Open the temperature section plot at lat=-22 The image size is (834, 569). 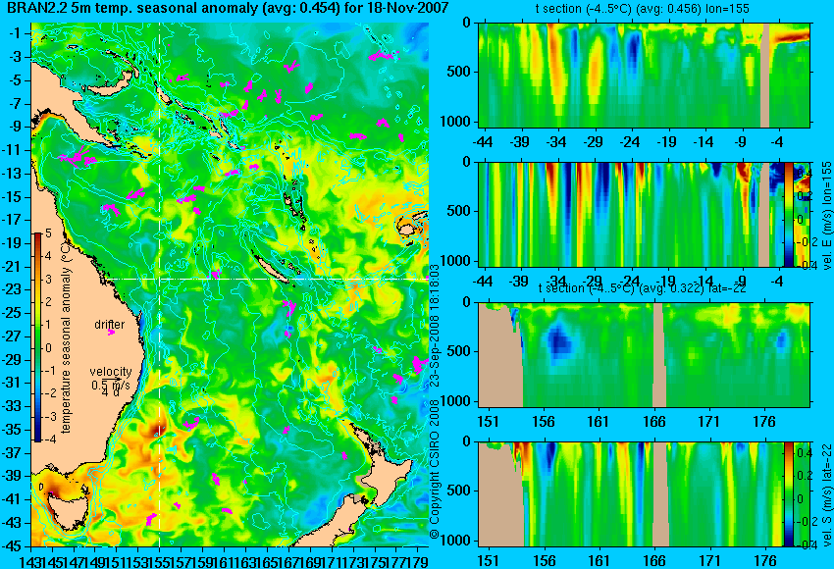pyautogui.click(x=644, y=355)
